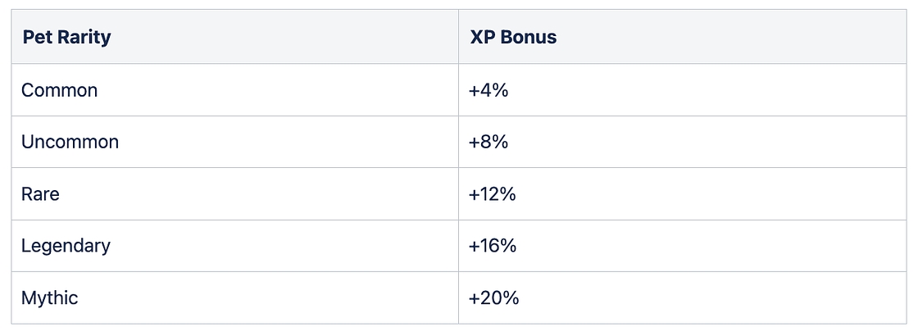This screenshot has height=336, width=918.
Task: Click the letter U in Uncommon
Action: tap(28, 142)
